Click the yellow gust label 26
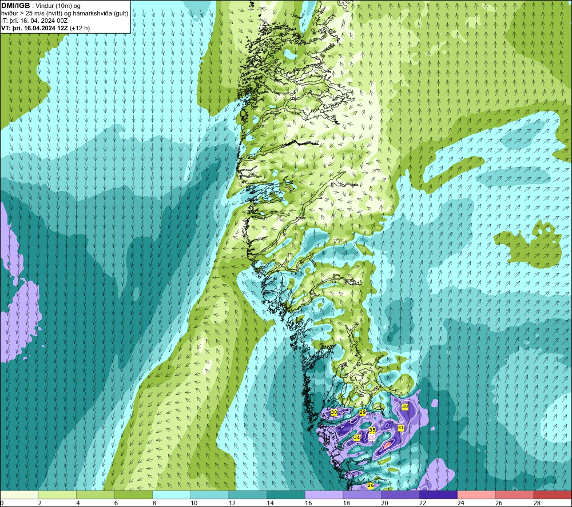 370,485
